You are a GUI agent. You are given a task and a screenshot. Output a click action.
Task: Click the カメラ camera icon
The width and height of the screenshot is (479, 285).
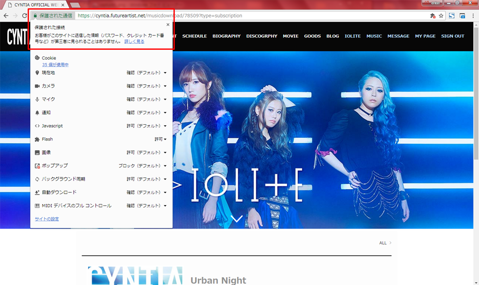[x=37, y=86]
